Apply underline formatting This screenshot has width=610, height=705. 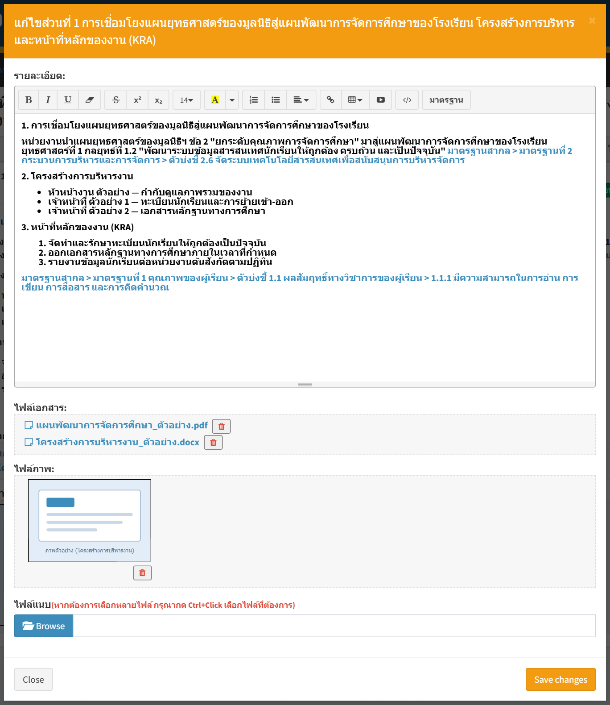tap(68, 100)
